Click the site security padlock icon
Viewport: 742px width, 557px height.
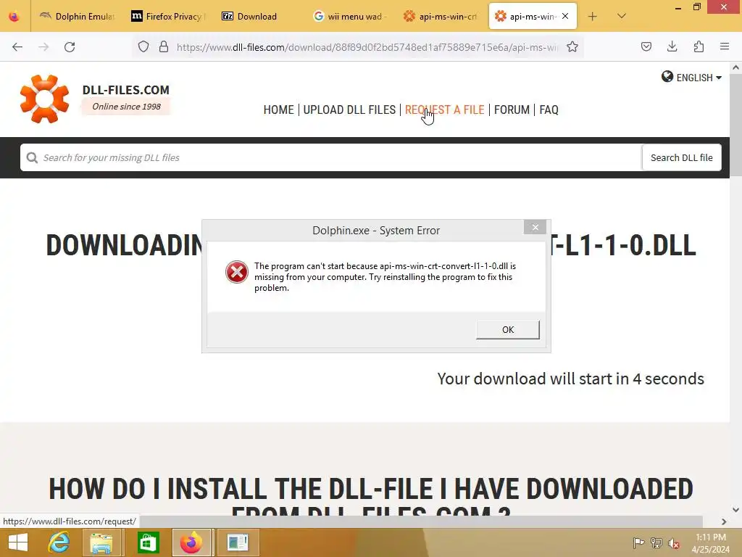[164, 47]
